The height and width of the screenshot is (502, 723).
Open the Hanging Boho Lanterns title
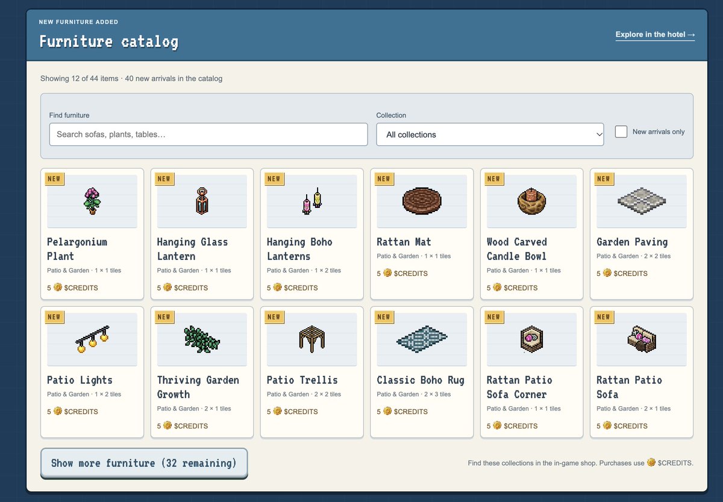pos(299,249)
